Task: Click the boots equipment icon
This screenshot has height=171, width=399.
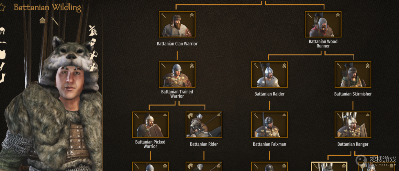Action: click(3, 78)
